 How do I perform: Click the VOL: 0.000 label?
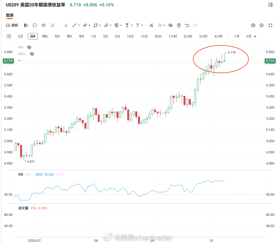point(39,208)
